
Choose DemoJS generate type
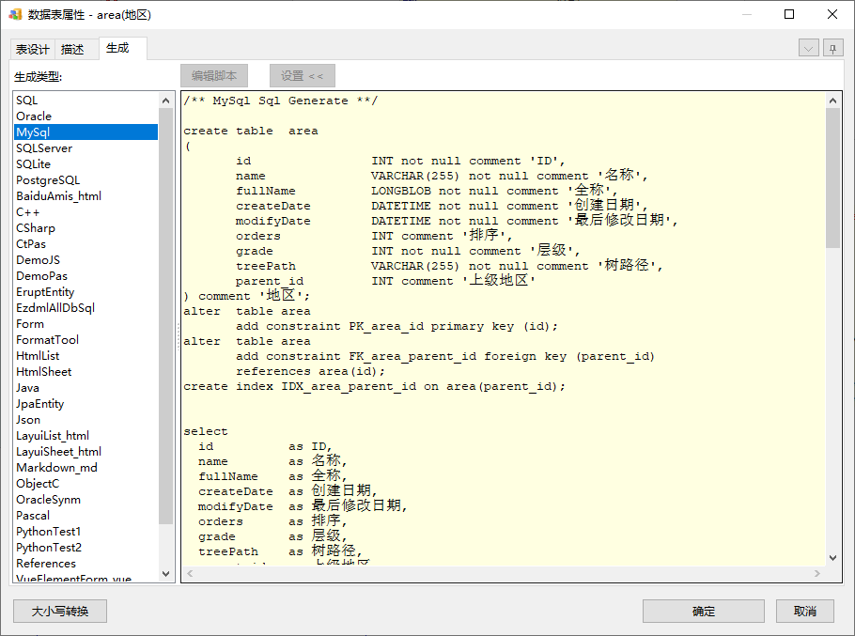(85, 260)
